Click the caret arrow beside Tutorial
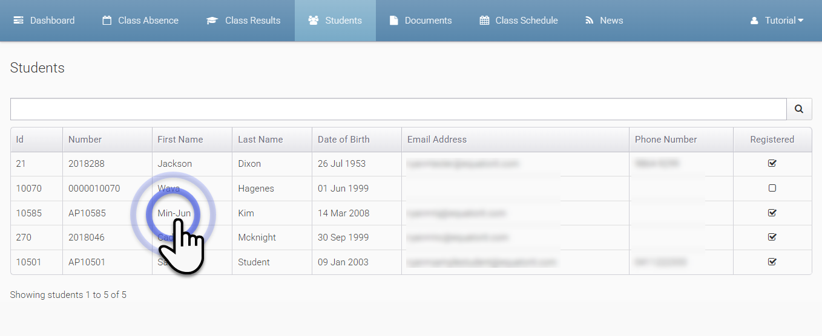This screenshot has height=336, width=822. pos(801,21)
